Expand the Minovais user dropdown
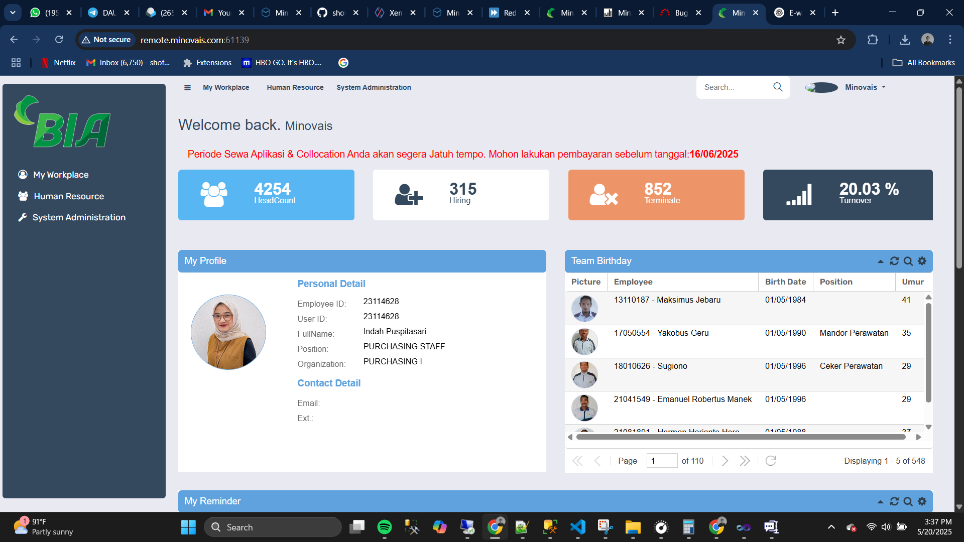This screenshot has height=542, width=964. [x=866, y=87]
